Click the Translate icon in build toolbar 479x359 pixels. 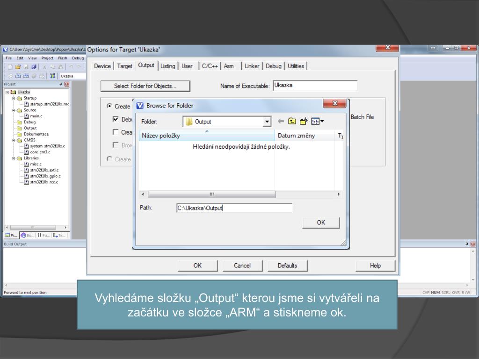point(10,76)
